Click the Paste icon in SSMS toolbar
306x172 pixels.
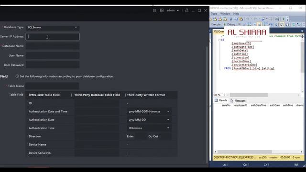coord(241,19)
